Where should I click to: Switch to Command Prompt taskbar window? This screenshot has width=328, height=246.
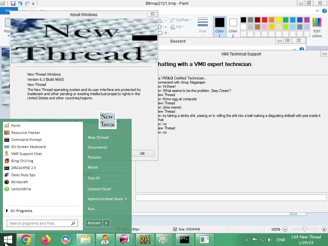[184, 240]
